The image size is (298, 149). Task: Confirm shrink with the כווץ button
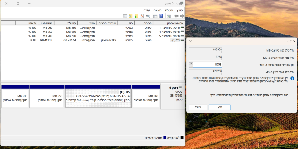(x=220, y=107)
